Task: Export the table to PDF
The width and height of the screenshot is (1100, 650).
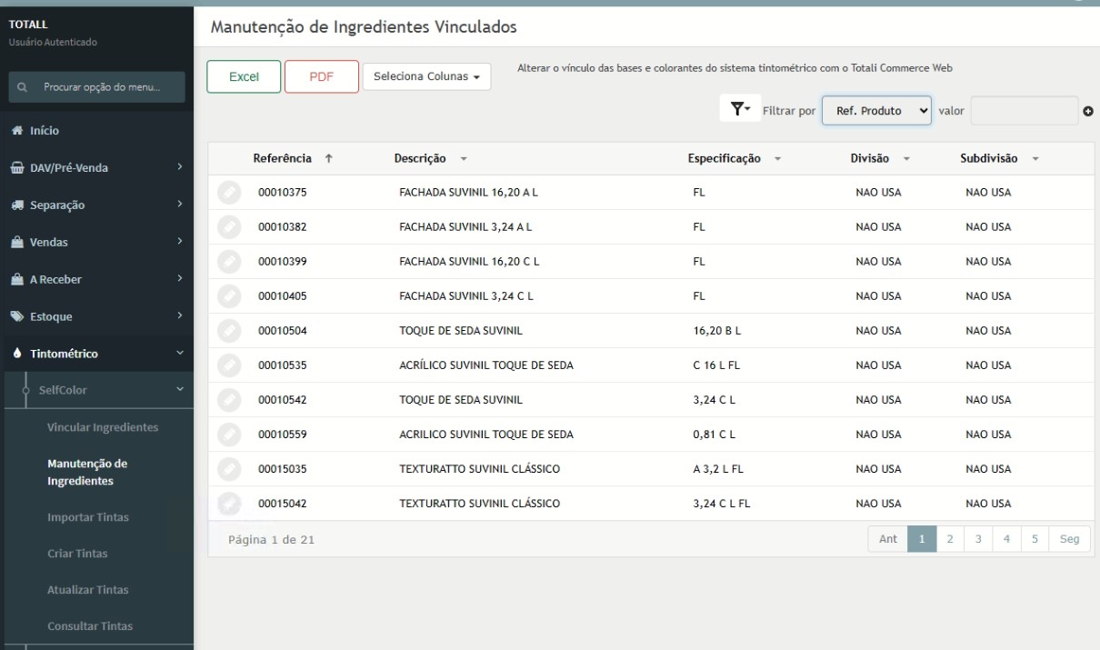Action: tap(321, 77)
